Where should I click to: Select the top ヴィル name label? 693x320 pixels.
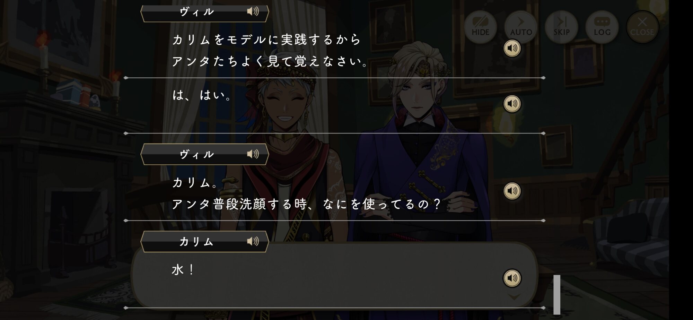click(196, 12)
